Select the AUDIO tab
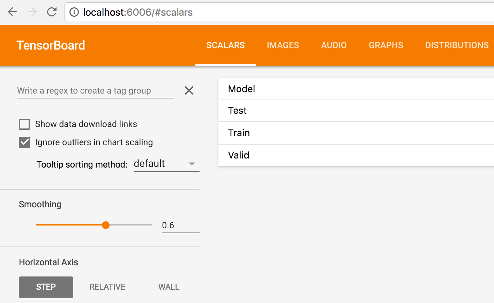 pyautogui.click(x=334, y=45)
